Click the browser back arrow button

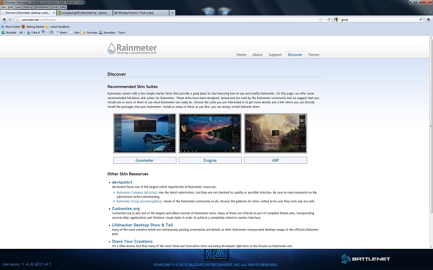4,20
